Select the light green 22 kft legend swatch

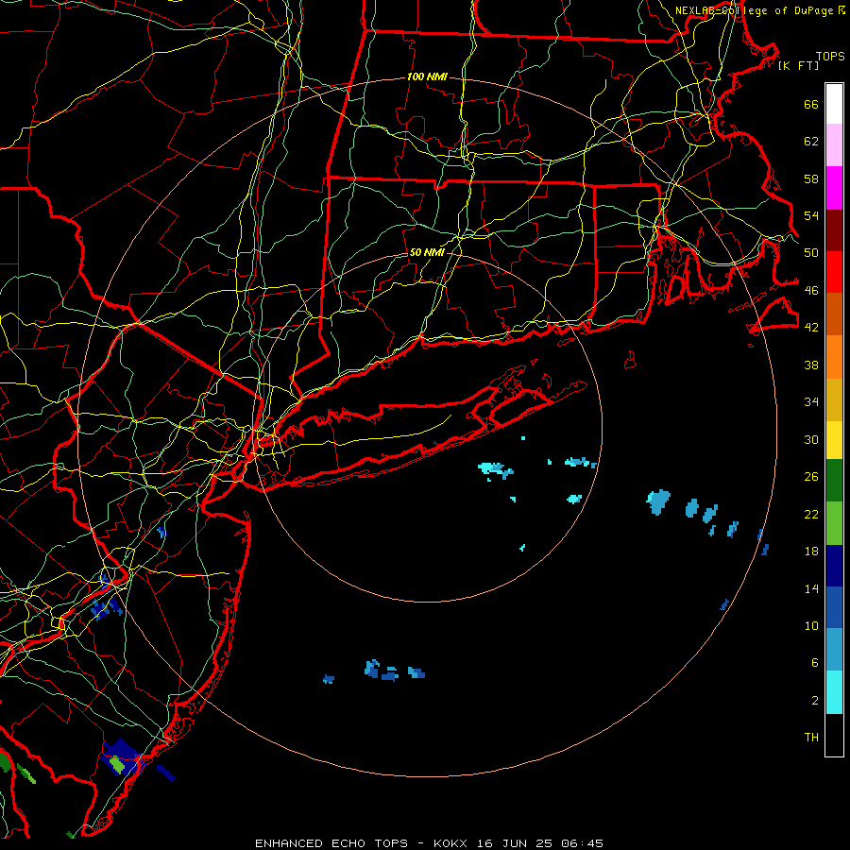[834, 523]
